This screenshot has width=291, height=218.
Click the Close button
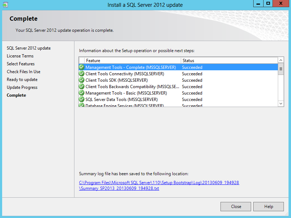point(236,207)
